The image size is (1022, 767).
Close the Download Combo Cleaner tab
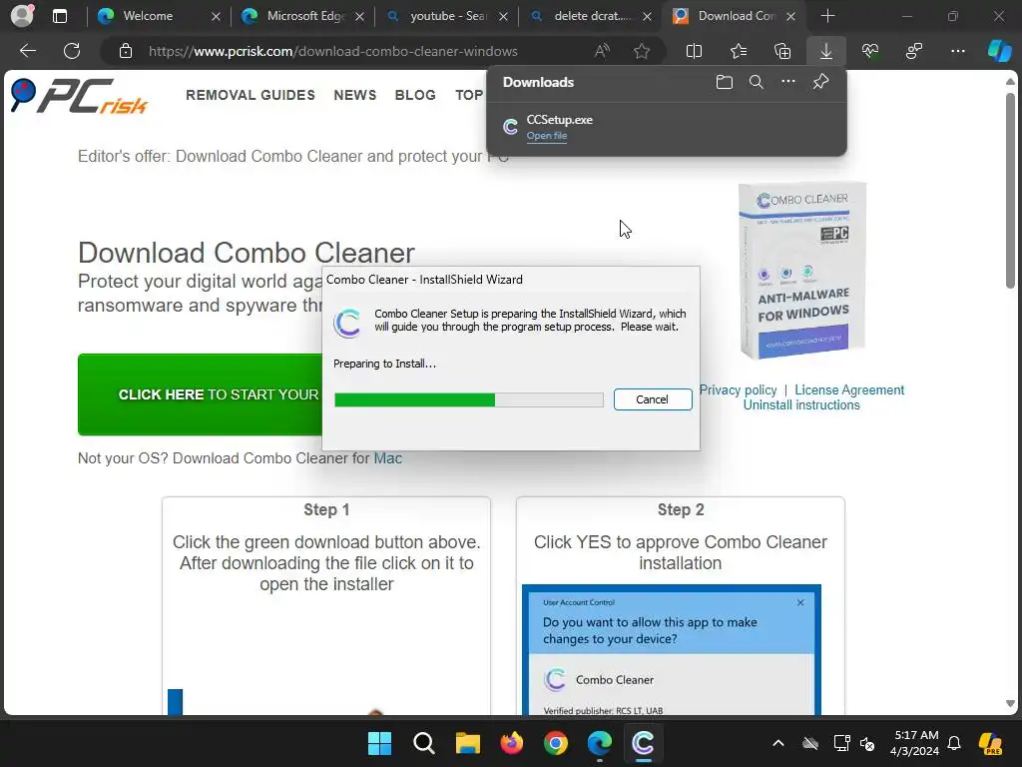pos(790,16)
